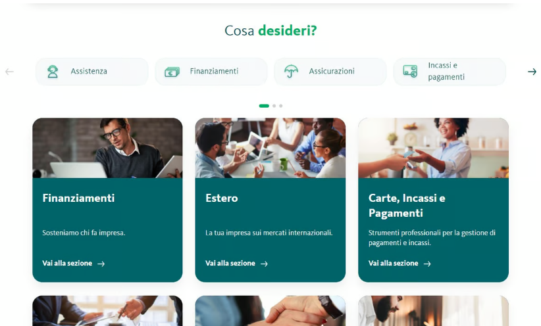Image resolution: width=541 pixels, height=326 pixels.
Task: Click the Estero card team meeting photo
Action: (x=270, y=148)
